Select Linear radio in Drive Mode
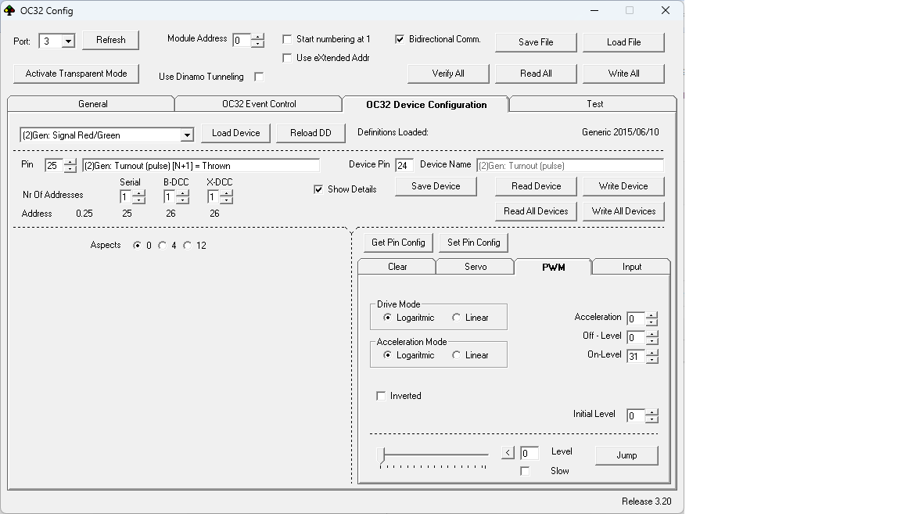 456,318
